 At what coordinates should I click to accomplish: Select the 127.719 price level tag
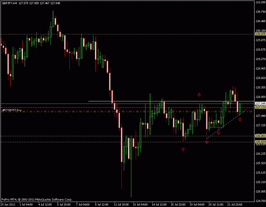click(260, 107)
